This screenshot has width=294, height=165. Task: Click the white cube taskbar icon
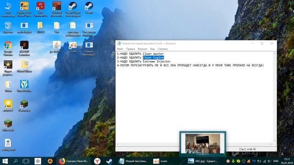coord(38,161)
